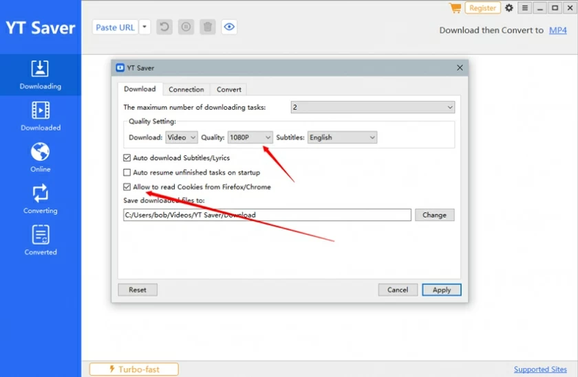
Task: Open the Downloaded videos section
Action: click(x=40, y=116)
